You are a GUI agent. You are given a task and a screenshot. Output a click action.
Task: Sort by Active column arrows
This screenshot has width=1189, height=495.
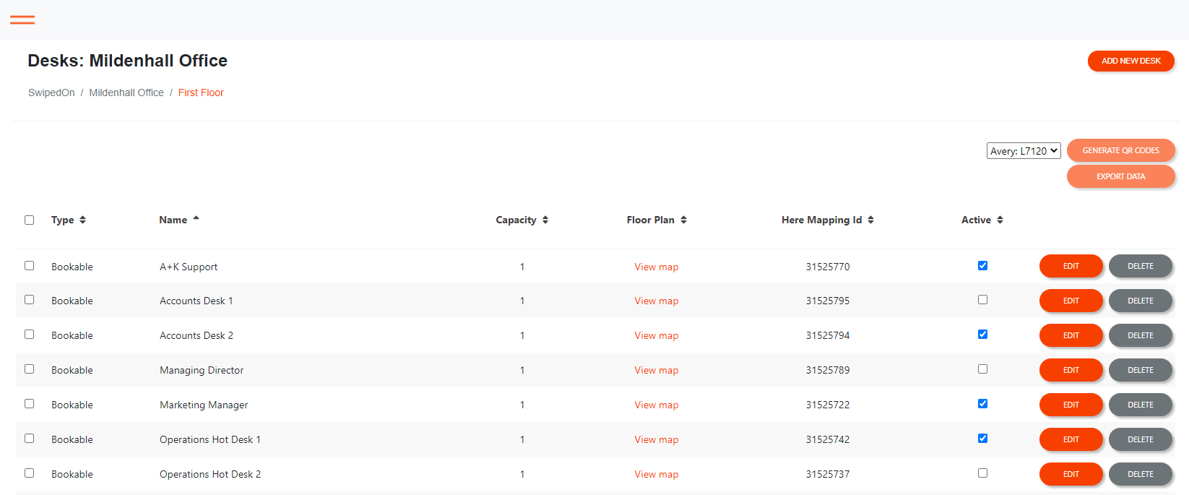1000,220
